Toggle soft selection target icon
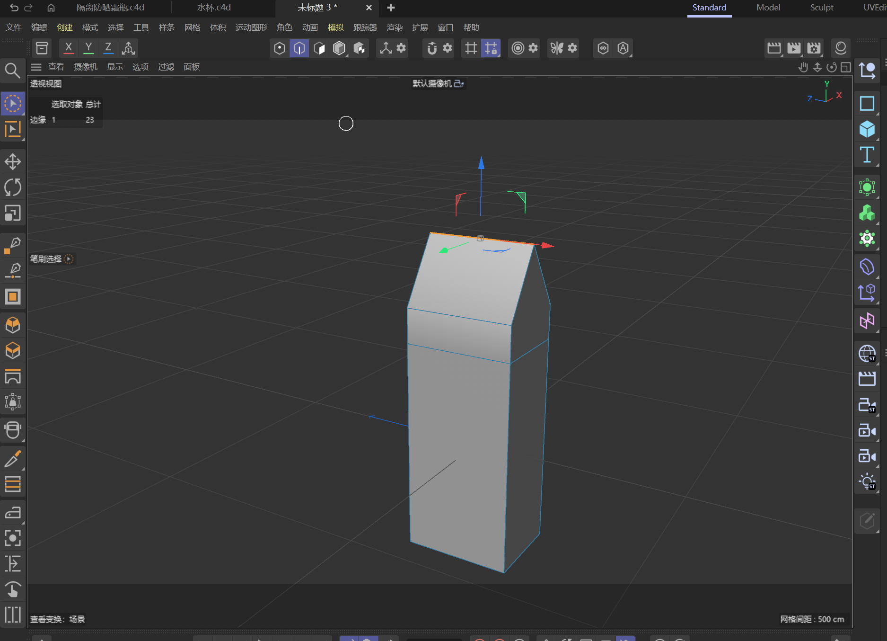 pyautogui.click(x=518, y=48)
